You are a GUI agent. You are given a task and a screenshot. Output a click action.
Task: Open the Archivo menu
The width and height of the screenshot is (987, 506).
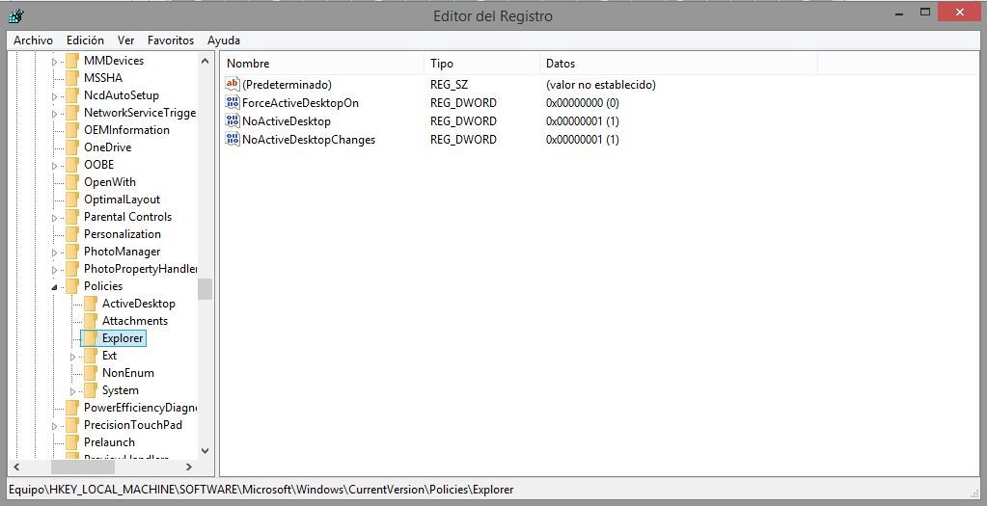(x=33, y=40)
